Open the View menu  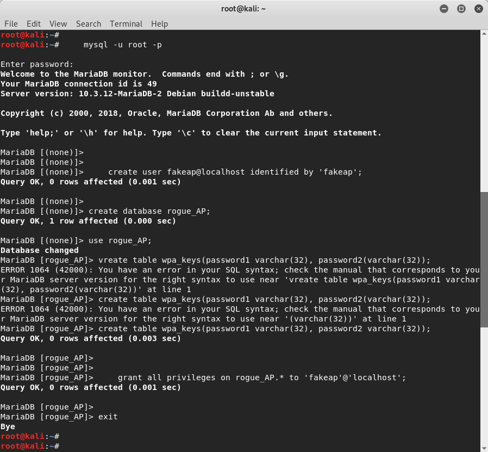58,24
